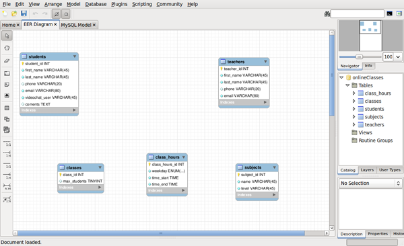The height and width of the screenshot is (246, 404).
Task: Select the hand pan tool
Action: (x=7, y=48)
